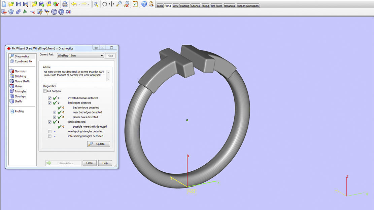374x210 pixels.
Task: Import part using folder with green cube
Action: pos(34,4)
